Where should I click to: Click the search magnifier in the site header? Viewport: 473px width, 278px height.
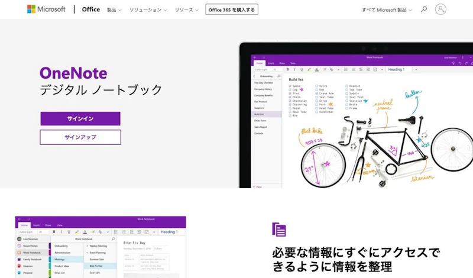click(424, 9)
